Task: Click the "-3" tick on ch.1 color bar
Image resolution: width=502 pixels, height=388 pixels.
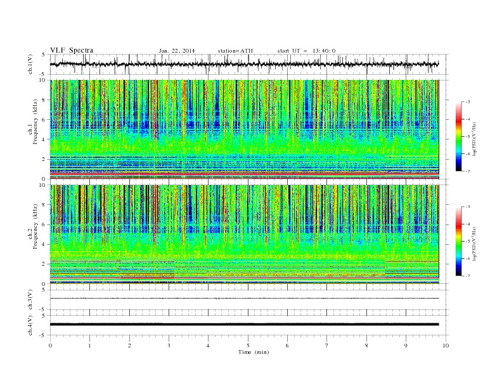Action: [x=467, y=102]
